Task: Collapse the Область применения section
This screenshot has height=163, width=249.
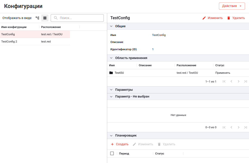Action: 111,58
